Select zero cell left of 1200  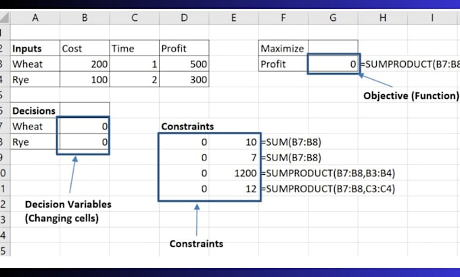184,173
